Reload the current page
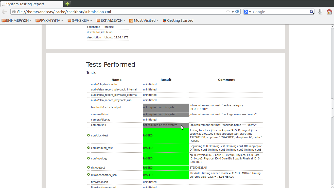 [237, 12]
